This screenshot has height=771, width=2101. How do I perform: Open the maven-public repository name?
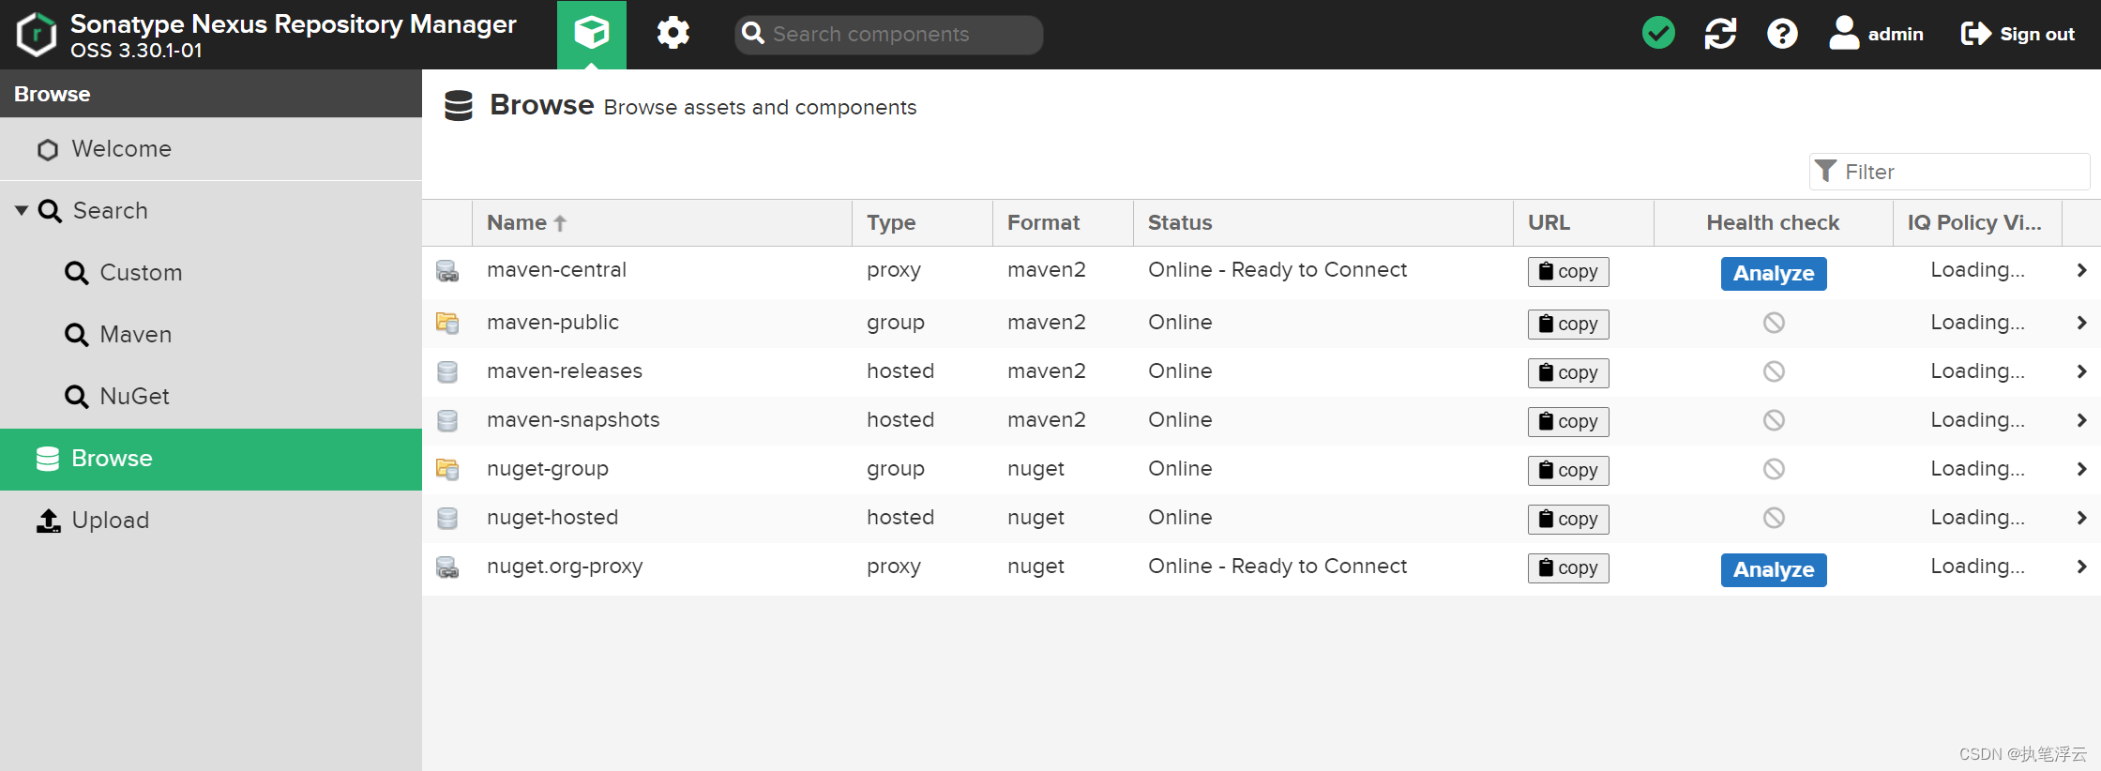(552, 323)
